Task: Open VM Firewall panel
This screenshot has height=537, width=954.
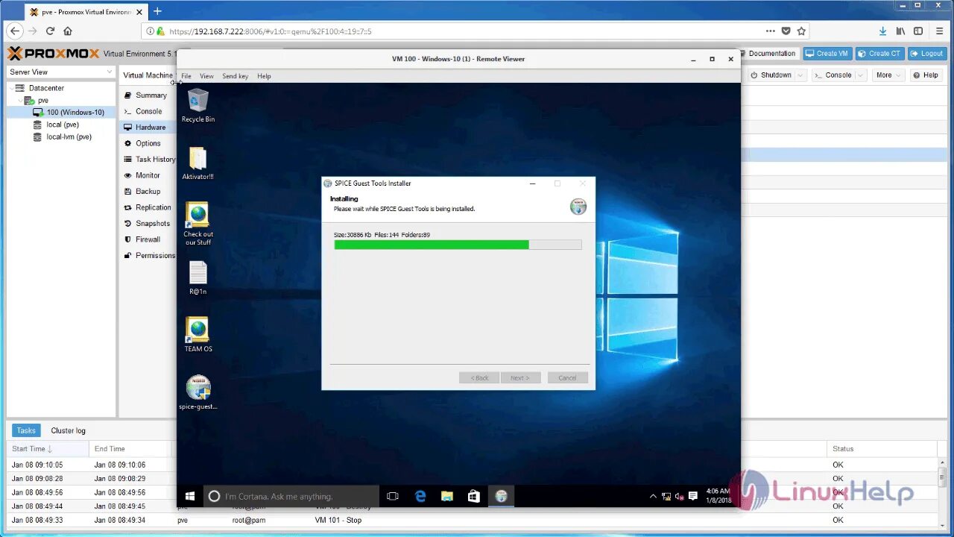Action: pos(148,239)
